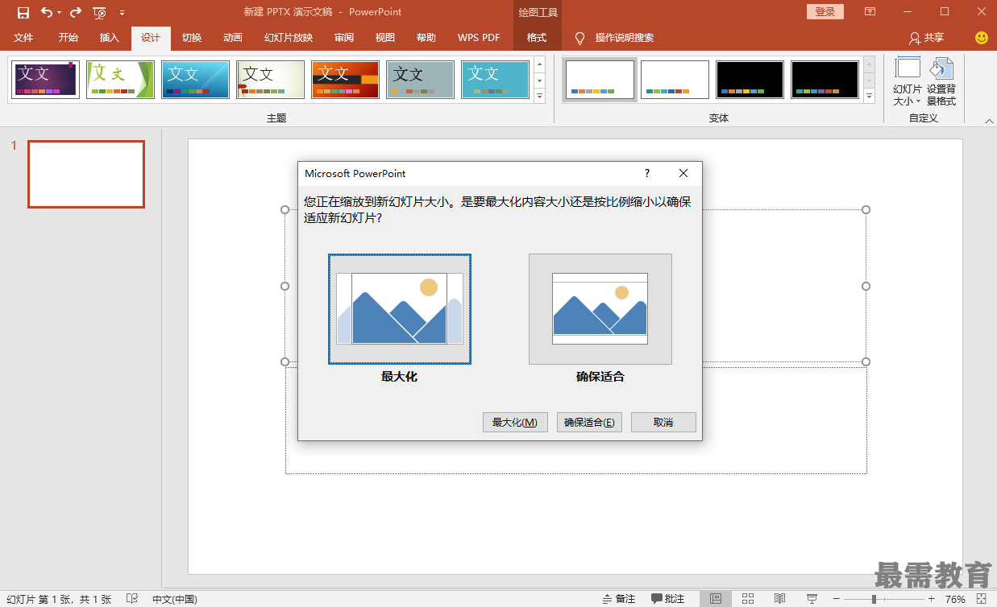The image size is (997, 607).
Task: Select the second white variant thumbnail
Action: coord(675,80)
